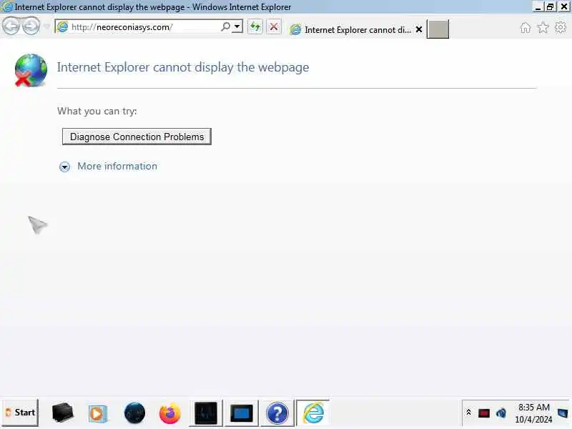The width and height of the screenshot is (572, 429).
Task: Open the Help question mark taskbar icon
Action: 277,413
